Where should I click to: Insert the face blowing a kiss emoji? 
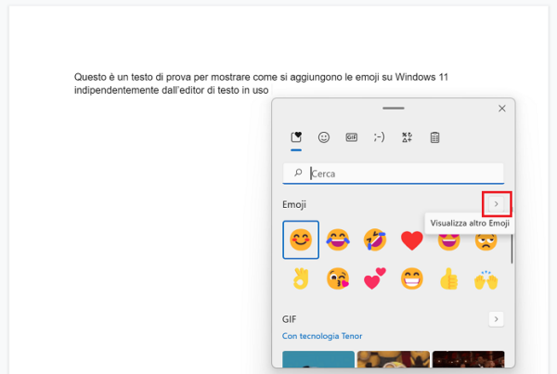point(337,277)
